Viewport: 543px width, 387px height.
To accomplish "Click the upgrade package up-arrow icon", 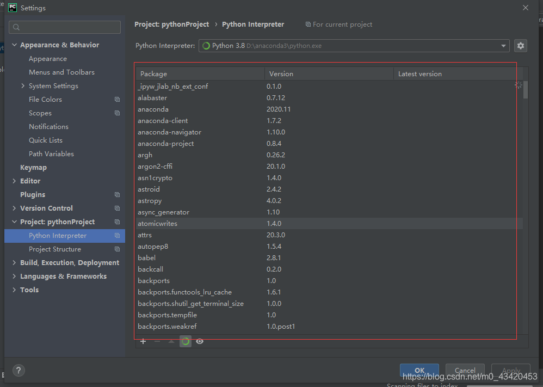I will (171, 341).
